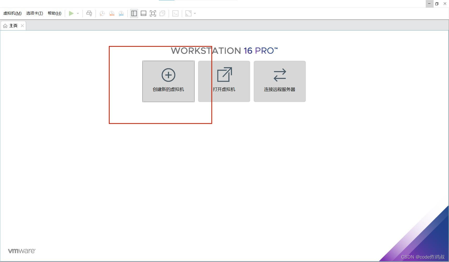Click the 连接远程服务器 tile

tap(280, 81)
